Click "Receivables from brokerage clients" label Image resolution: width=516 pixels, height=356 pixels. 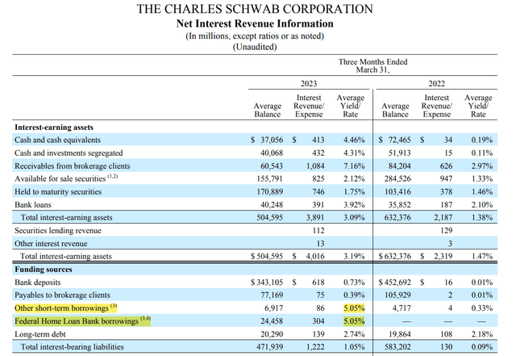(73, 166)
